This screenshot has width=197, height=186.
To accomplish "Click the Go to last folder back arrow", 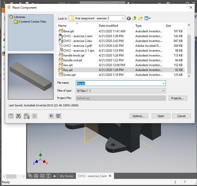I will [129, 19].
